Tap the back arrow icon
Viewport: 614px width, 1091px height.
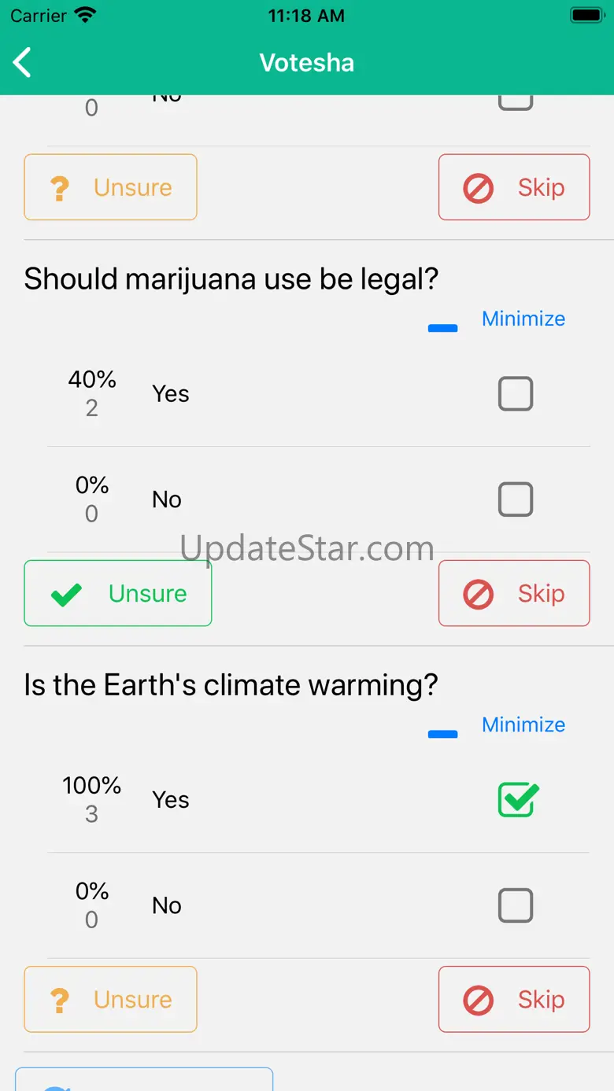point(23,62)
